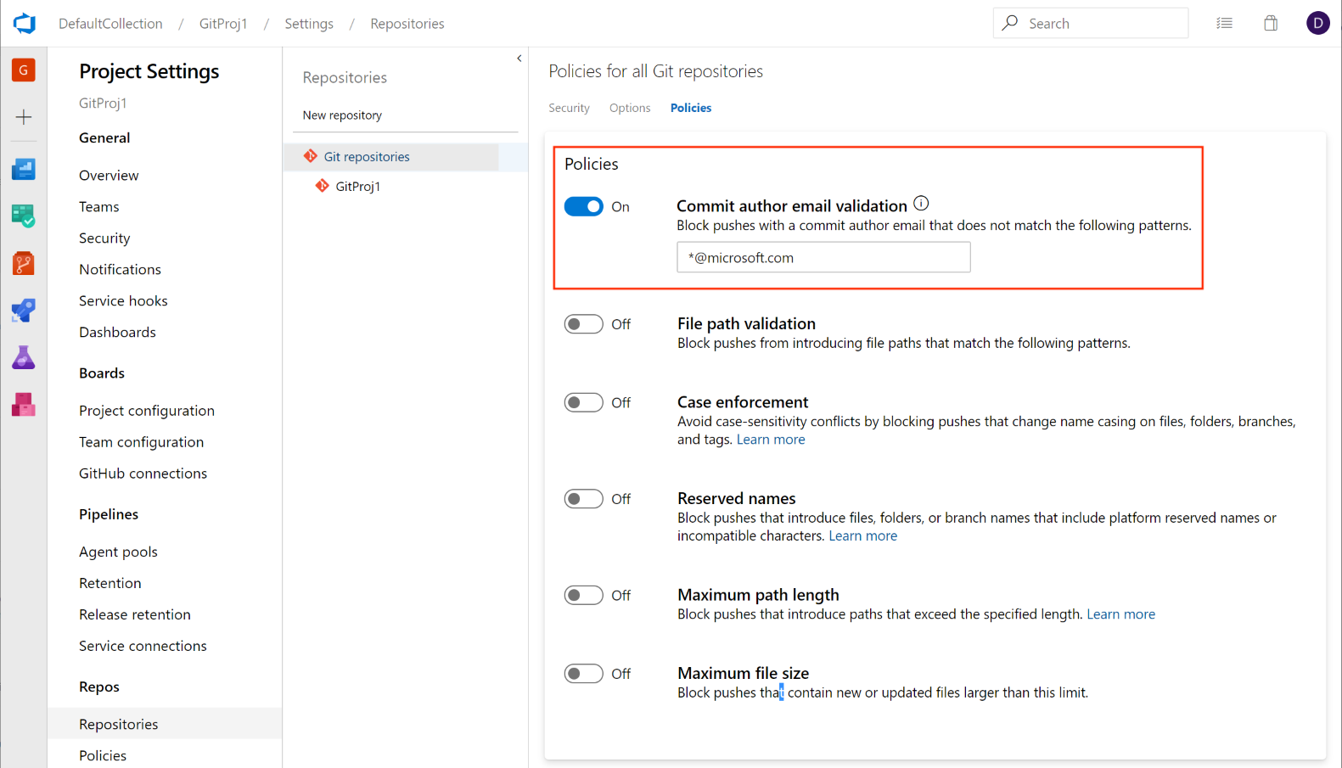1342x768 pixels.
Task: Turn on Maximum file size toggle
Action: click(583, 674)
